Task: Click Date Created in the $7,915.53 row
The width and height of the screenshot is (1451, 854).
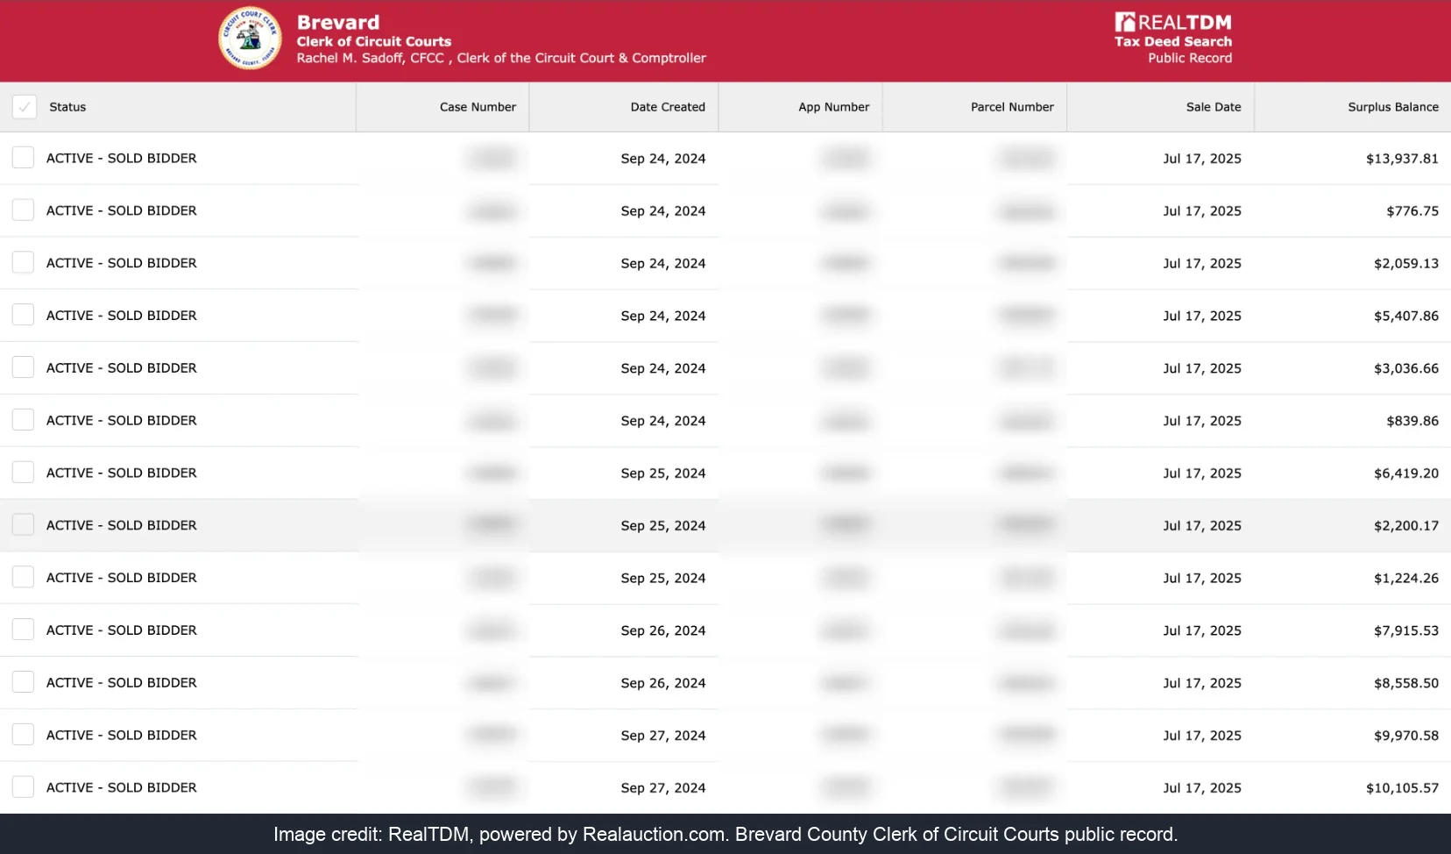Action: [663, 630]
